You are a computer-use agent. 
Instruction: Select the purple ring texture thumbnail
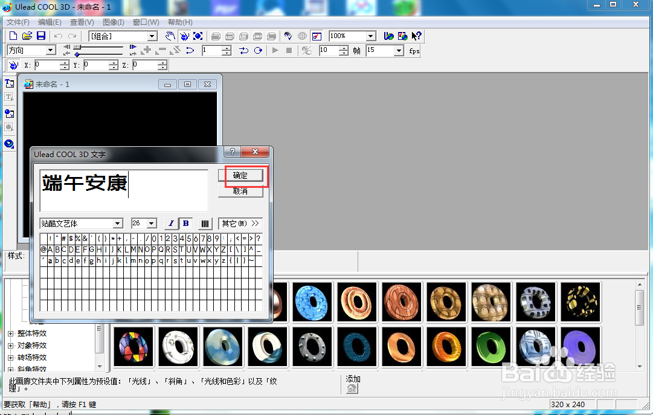click(581, 347)
